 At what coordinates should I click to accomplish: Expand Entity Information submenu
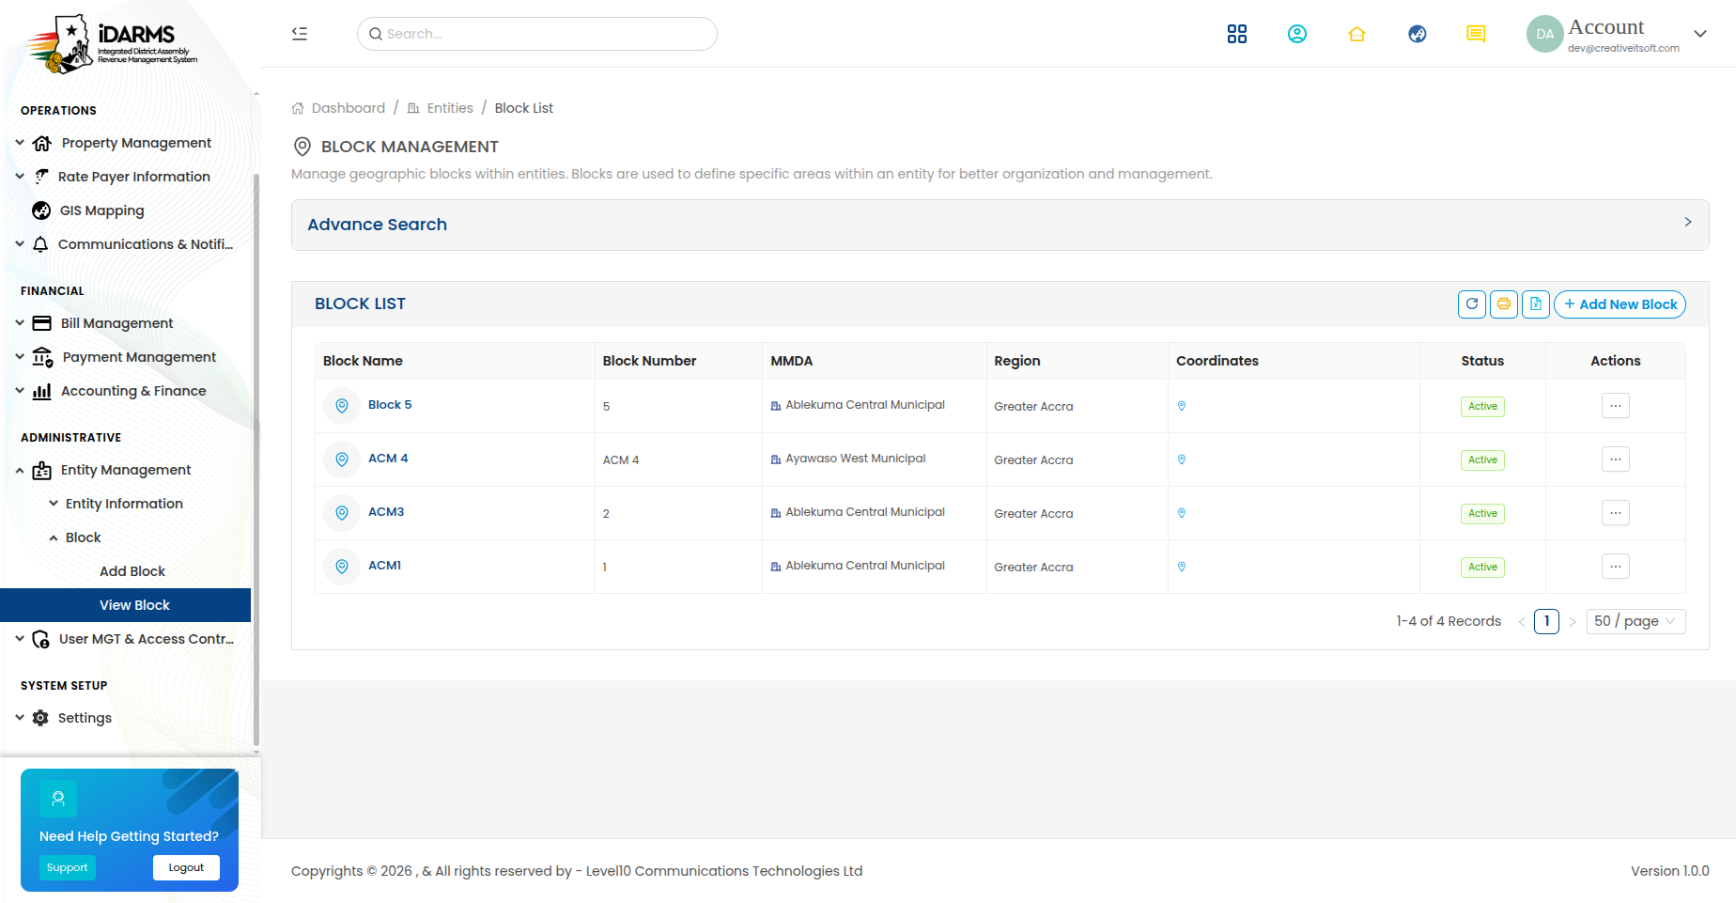[124, 504]
